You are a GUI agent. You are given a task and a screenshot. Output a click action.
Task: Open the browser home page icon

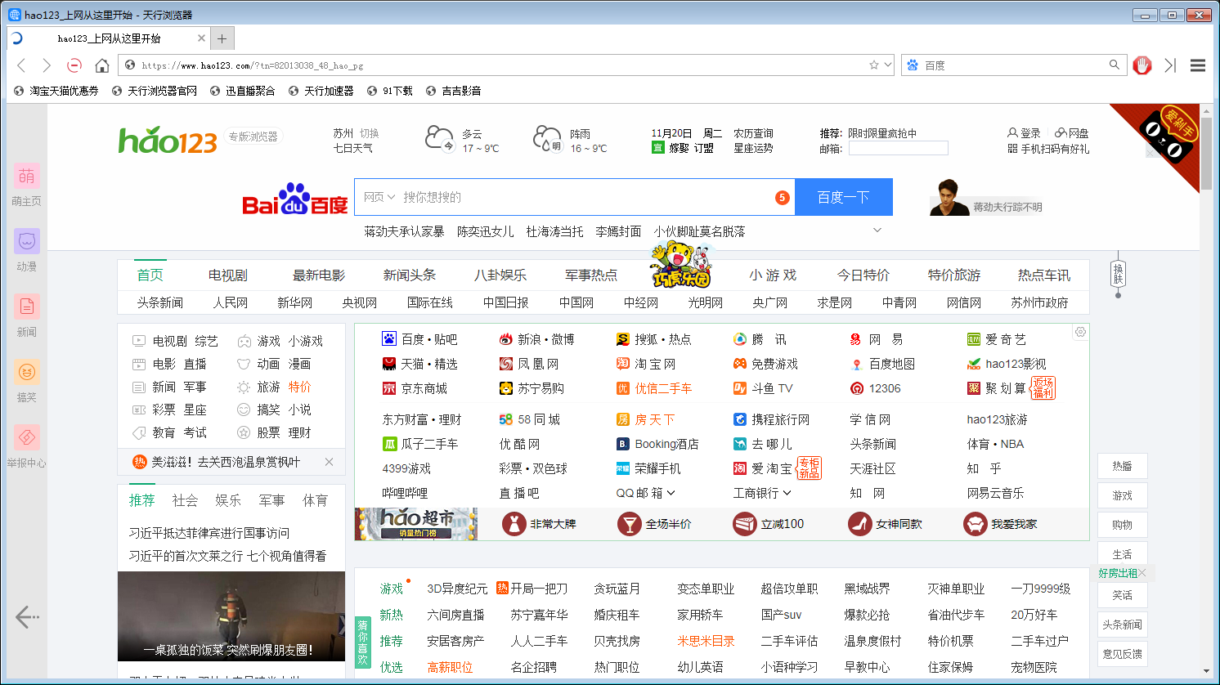click(102, 65)
